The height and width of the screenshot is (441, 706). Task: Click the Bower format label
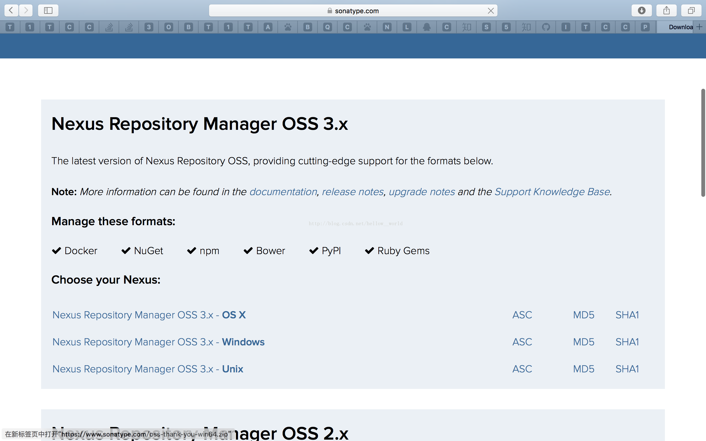click(x=271, y=251)
